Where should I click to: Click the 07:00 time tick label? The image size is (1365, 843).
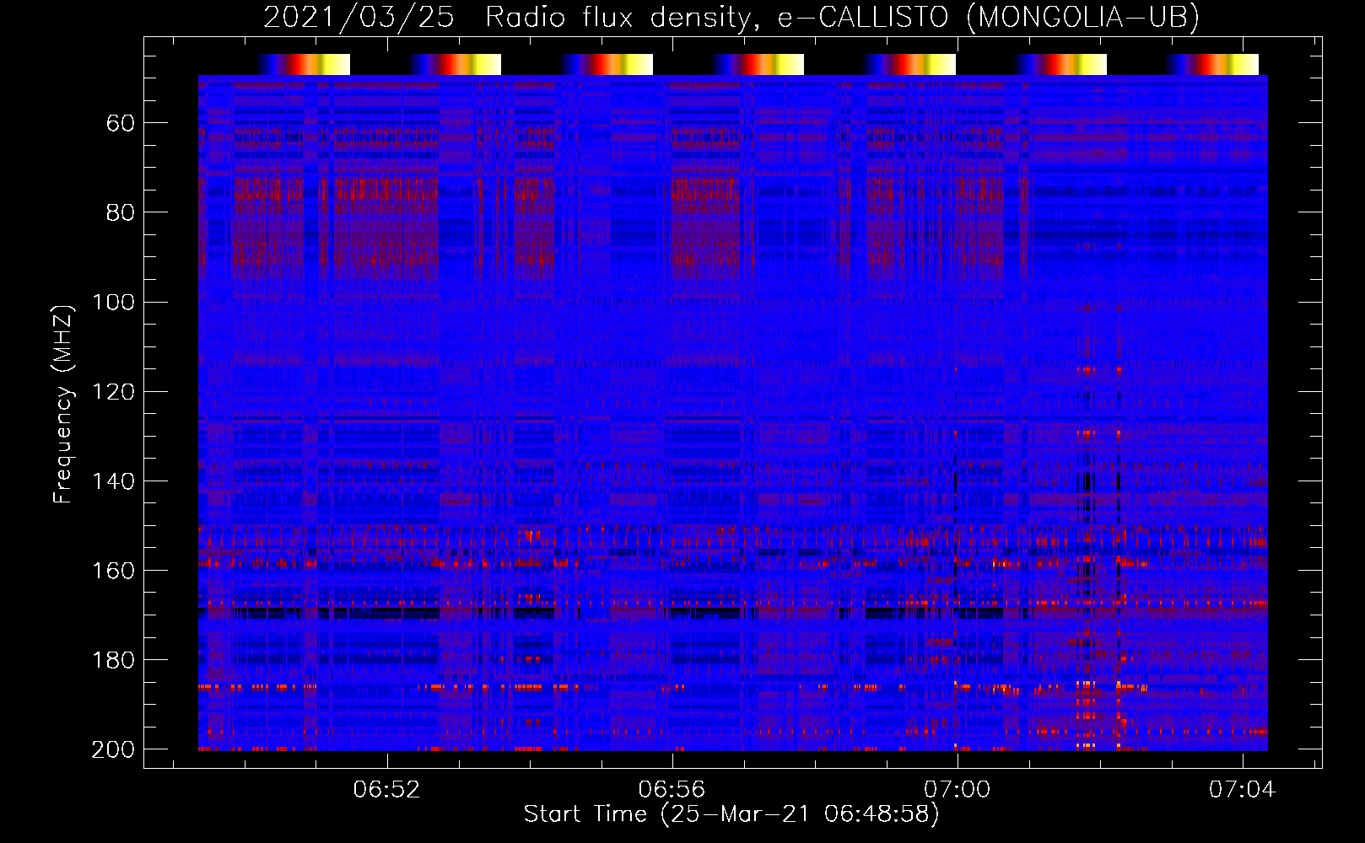point(958,790)
